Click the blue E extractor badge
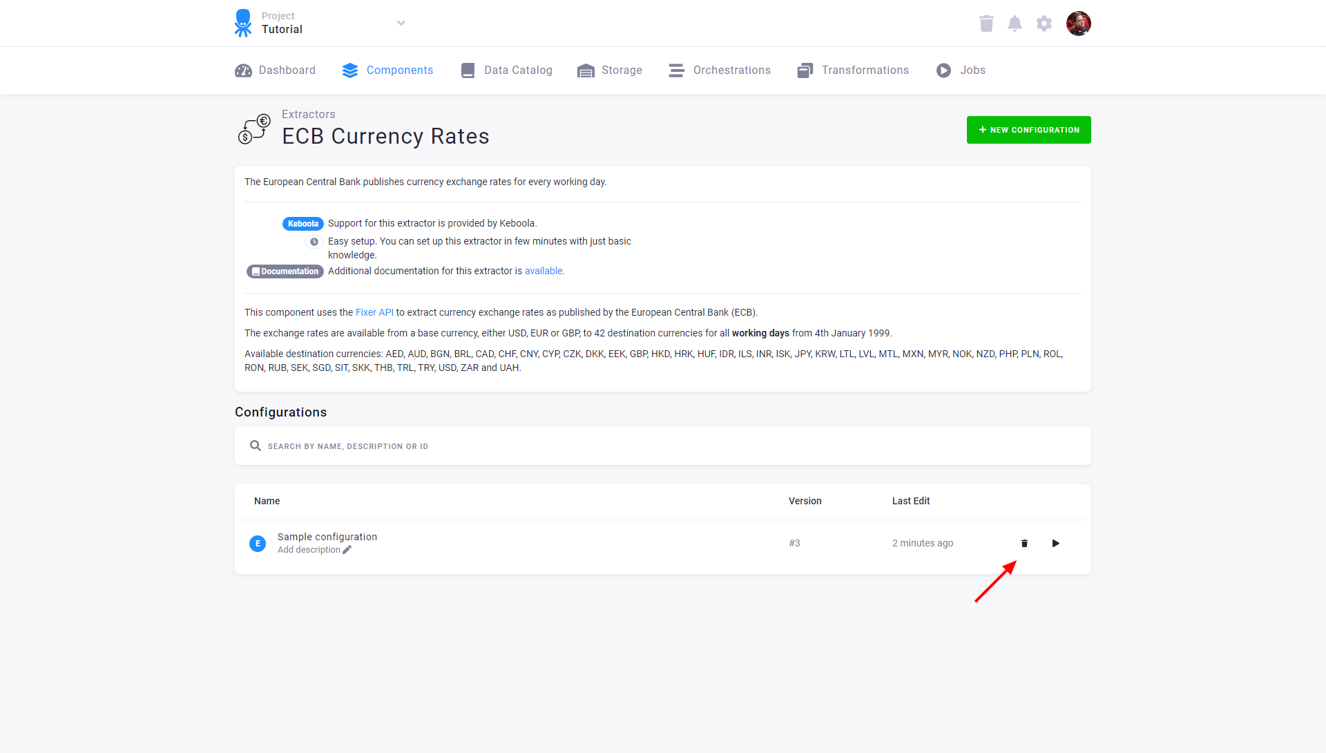The image size is (1326, 753). point(258,544)
